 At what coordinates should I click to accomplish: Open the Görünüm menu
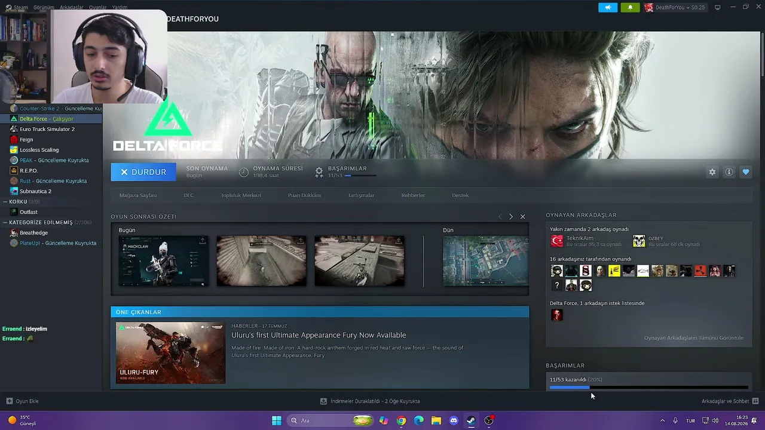click(44, 8)
